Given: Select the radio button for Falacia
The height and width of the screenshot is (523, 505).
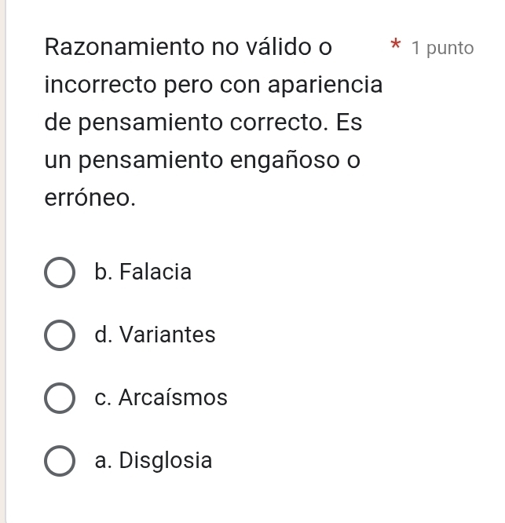Looking at the screenshot, I should (x=60, y=273).
